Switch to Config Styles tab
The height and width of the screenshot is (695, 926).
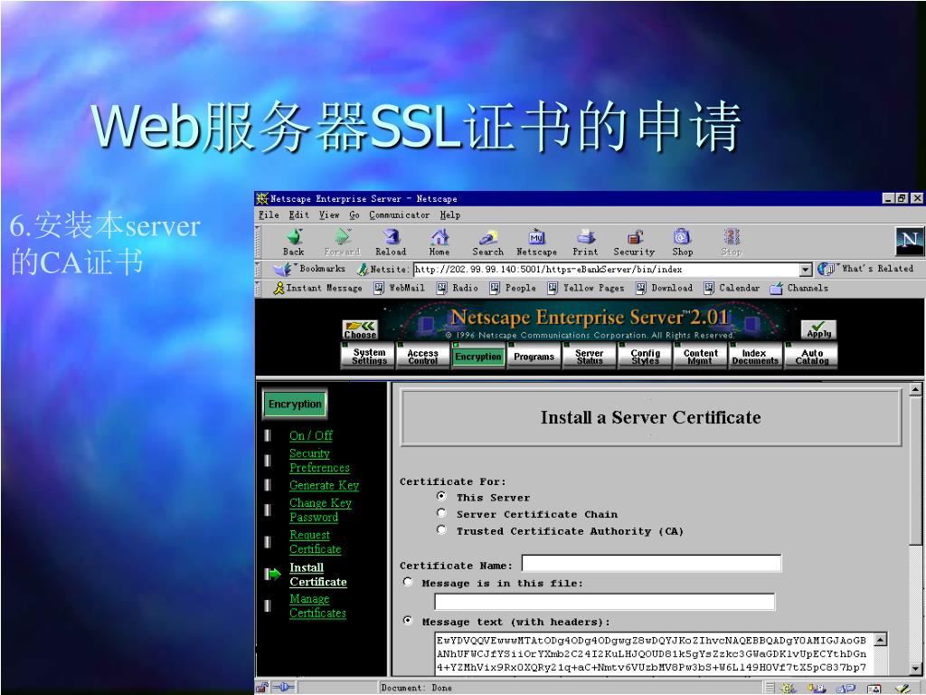(x=645, y=356)
